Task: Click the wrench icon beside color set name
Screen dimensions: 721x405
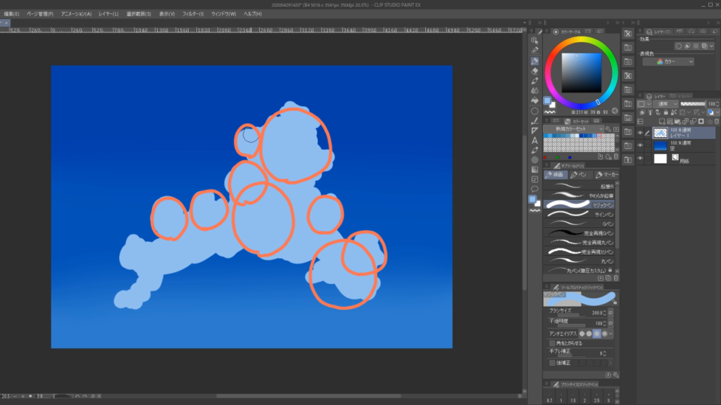Action: coord(608,129)
